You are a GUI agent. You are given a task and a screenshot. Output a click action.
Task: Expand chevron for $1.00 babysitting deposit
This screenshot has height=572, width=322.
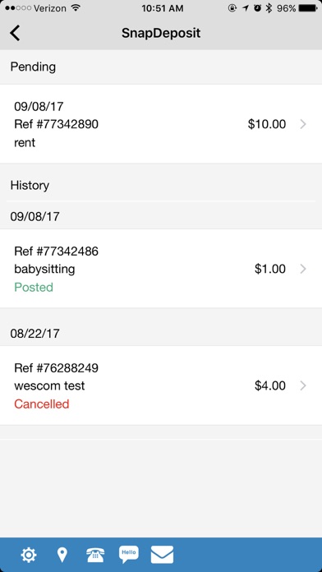(x=303, y=269)
